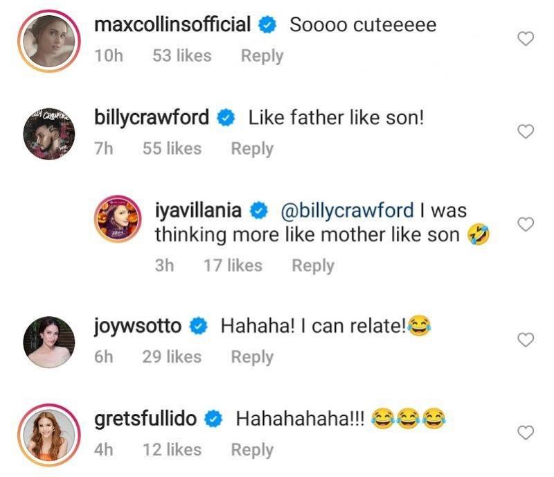Reply to gretsfullido's comment
This screenshot has height=477, width=554.
click(x=252, y=449)
